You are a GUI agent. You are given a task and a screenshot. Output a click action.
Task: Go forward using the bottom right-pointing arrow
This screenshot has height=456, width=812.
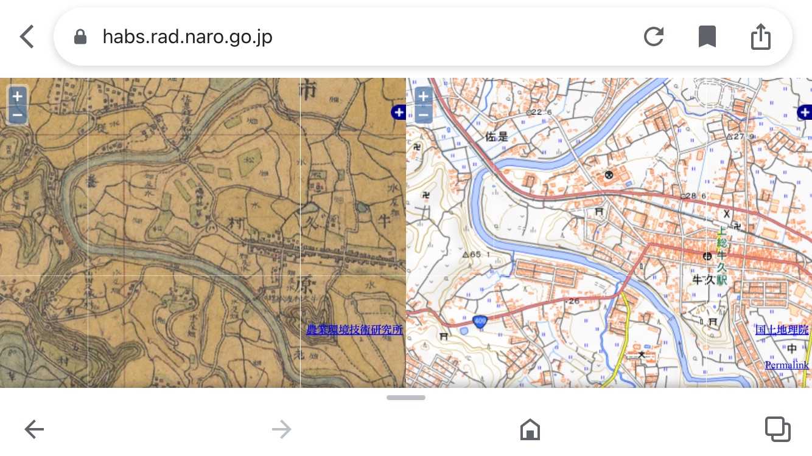(281, 430)
